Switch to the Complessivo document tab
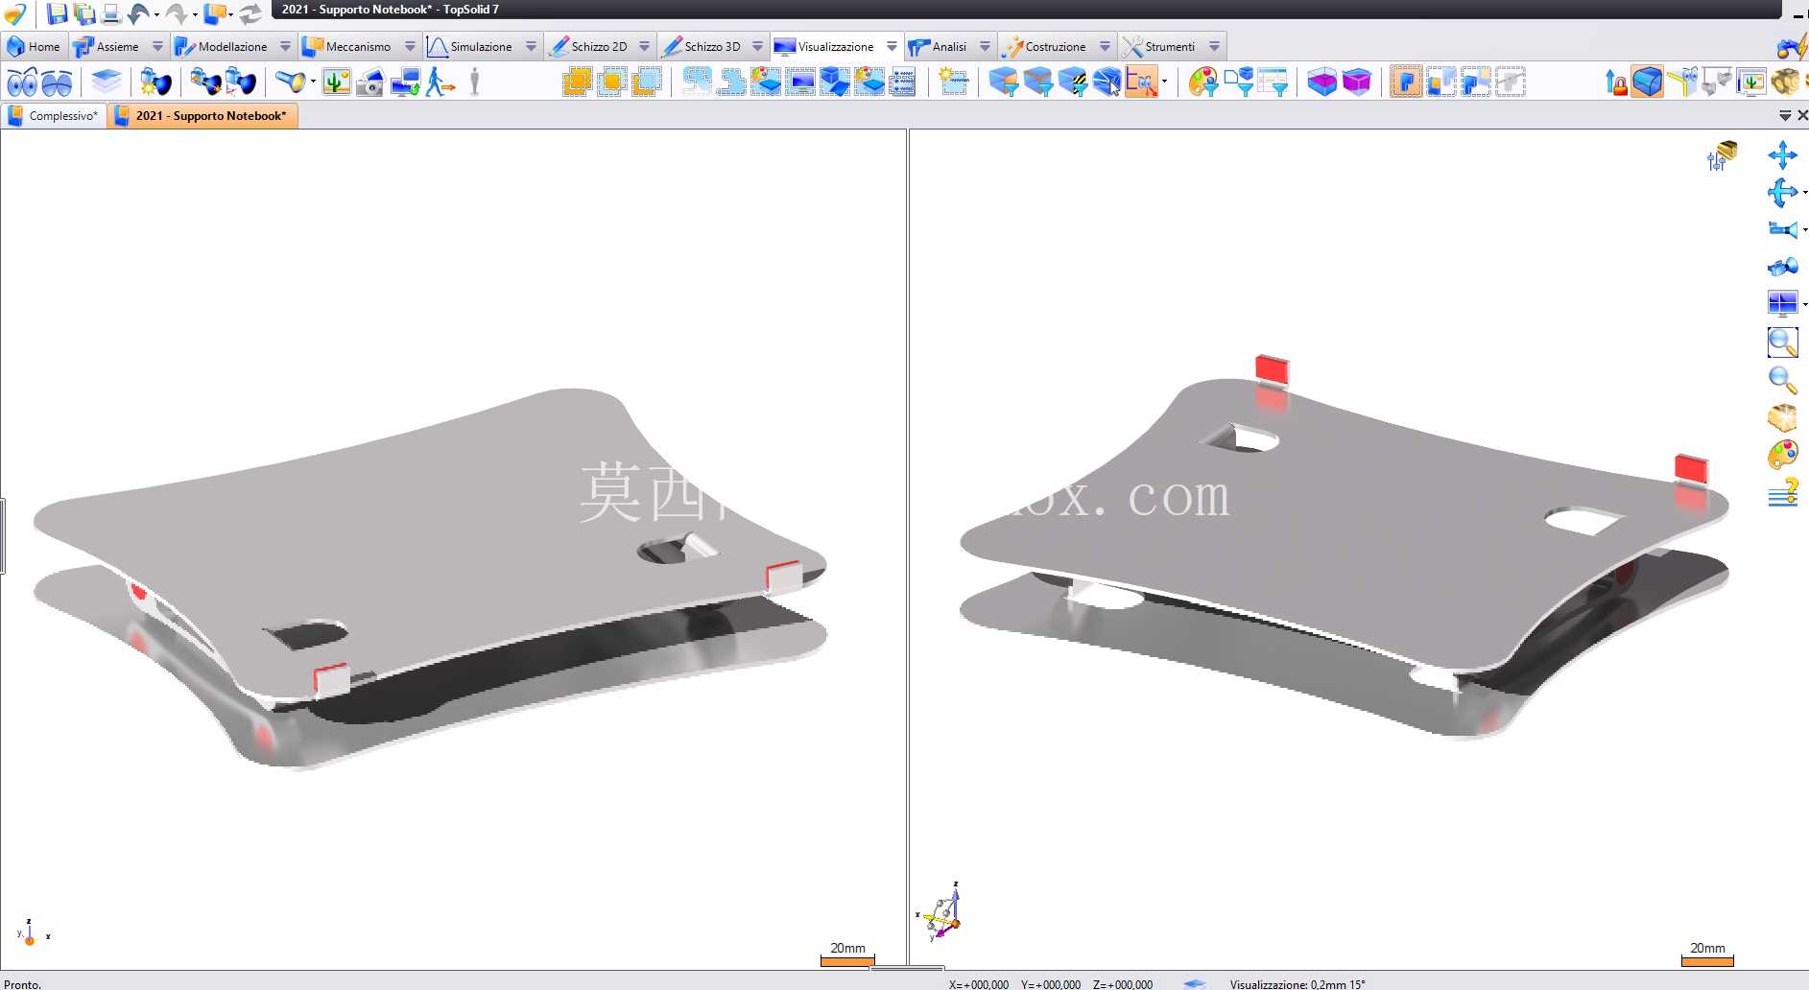This screenshot has height=990, width=1809. (54, 116)
